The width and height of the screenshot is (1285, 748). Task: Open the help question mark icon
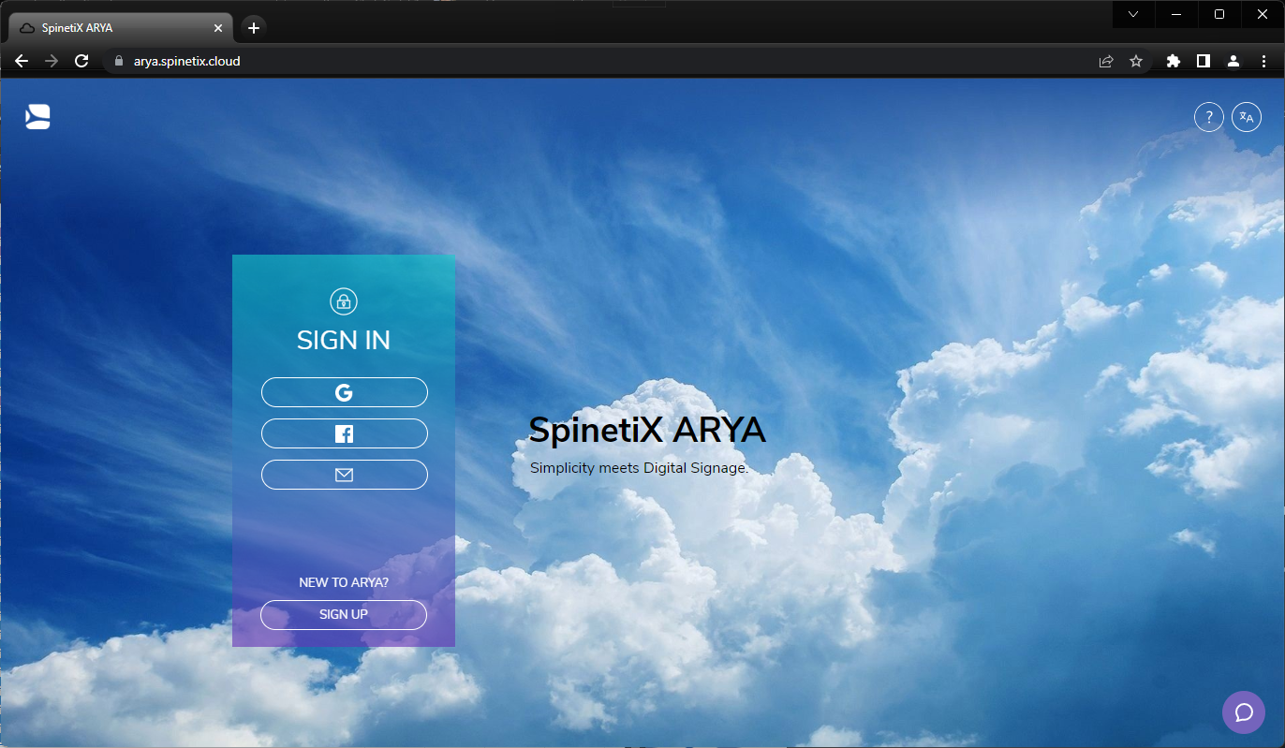click(x=1209, y=117)
